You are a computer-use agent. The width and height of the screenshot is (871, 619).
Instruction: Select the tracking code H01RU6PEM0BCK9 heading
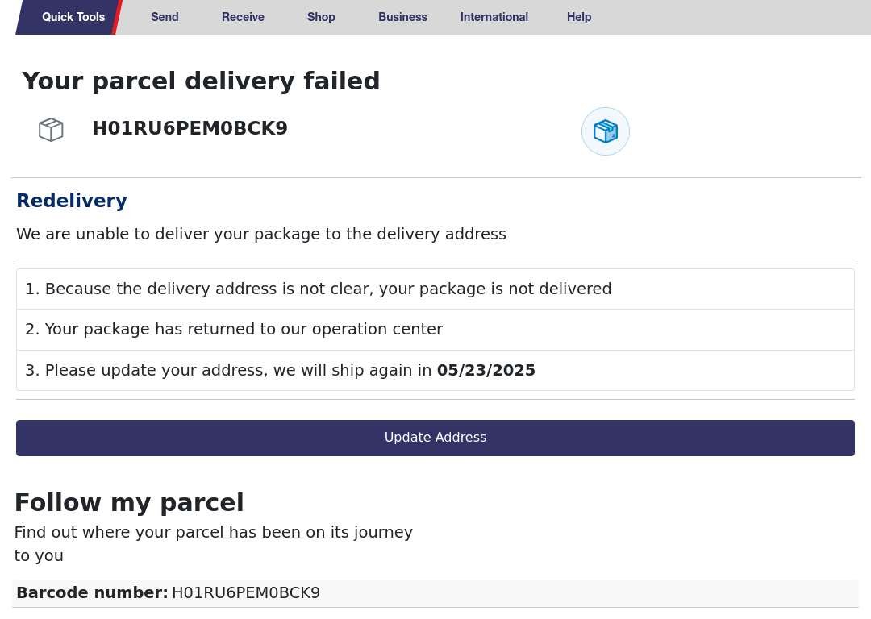[x=190, y=128]
